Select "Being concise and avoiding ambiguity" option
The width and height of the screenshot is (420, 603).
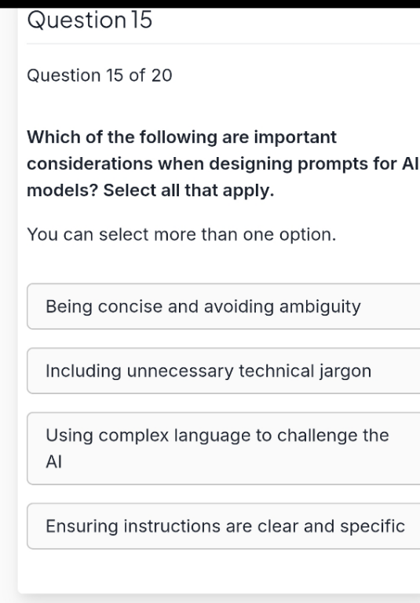click(x=224, y=306)
